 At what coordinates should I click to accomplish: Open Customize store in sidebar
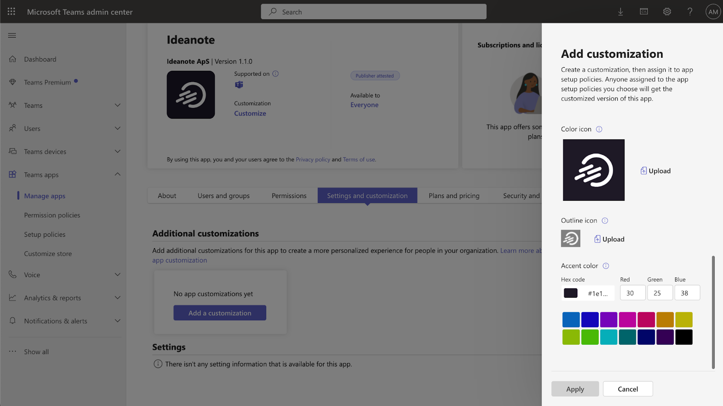pyautogui.click(x=48, y=254)
